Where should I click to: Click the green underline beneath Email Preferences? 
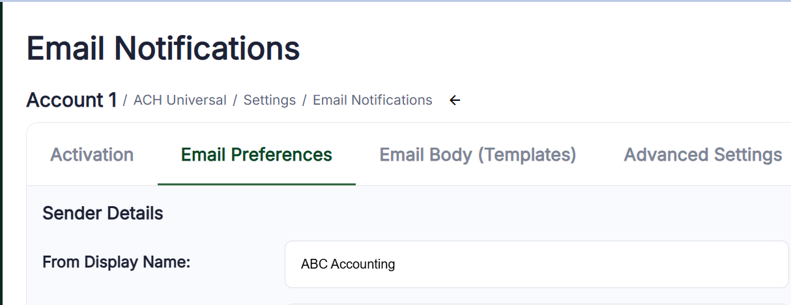click(257, 184)
